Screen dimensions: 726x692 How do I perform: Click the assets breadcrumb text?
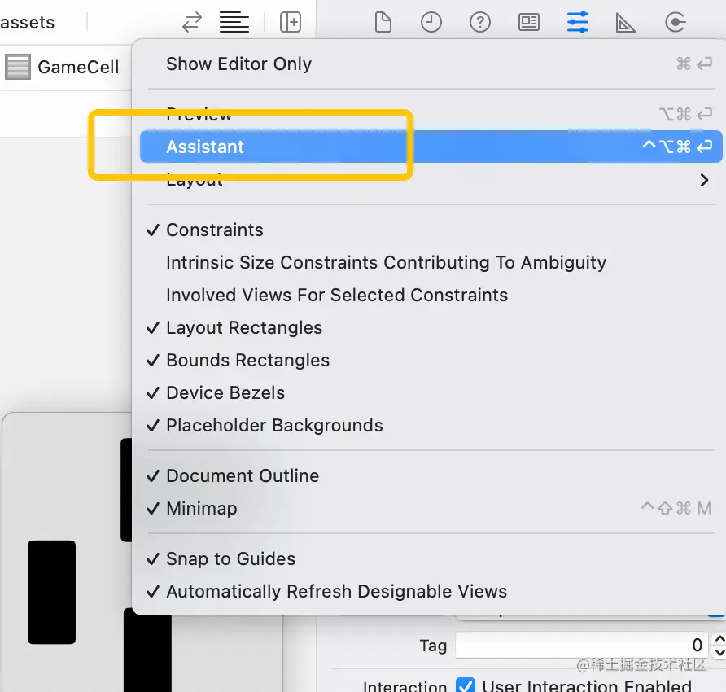(27, 22)
